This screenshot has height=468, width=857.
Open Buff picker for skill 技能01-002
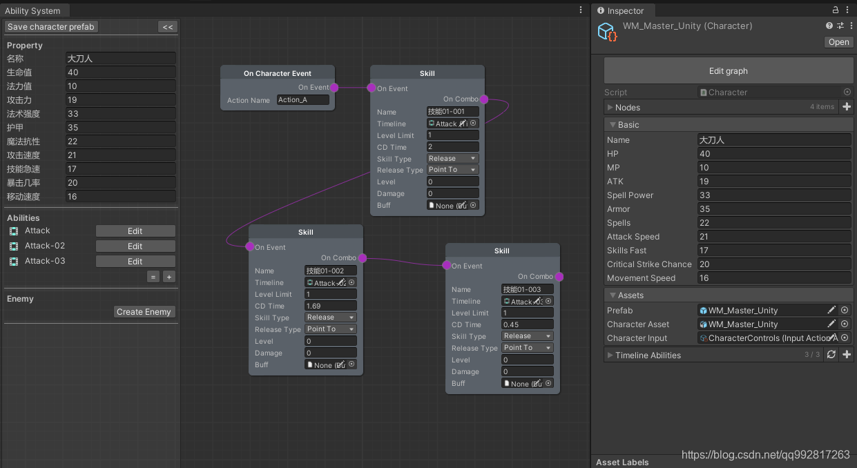click(x=352, y=364)
